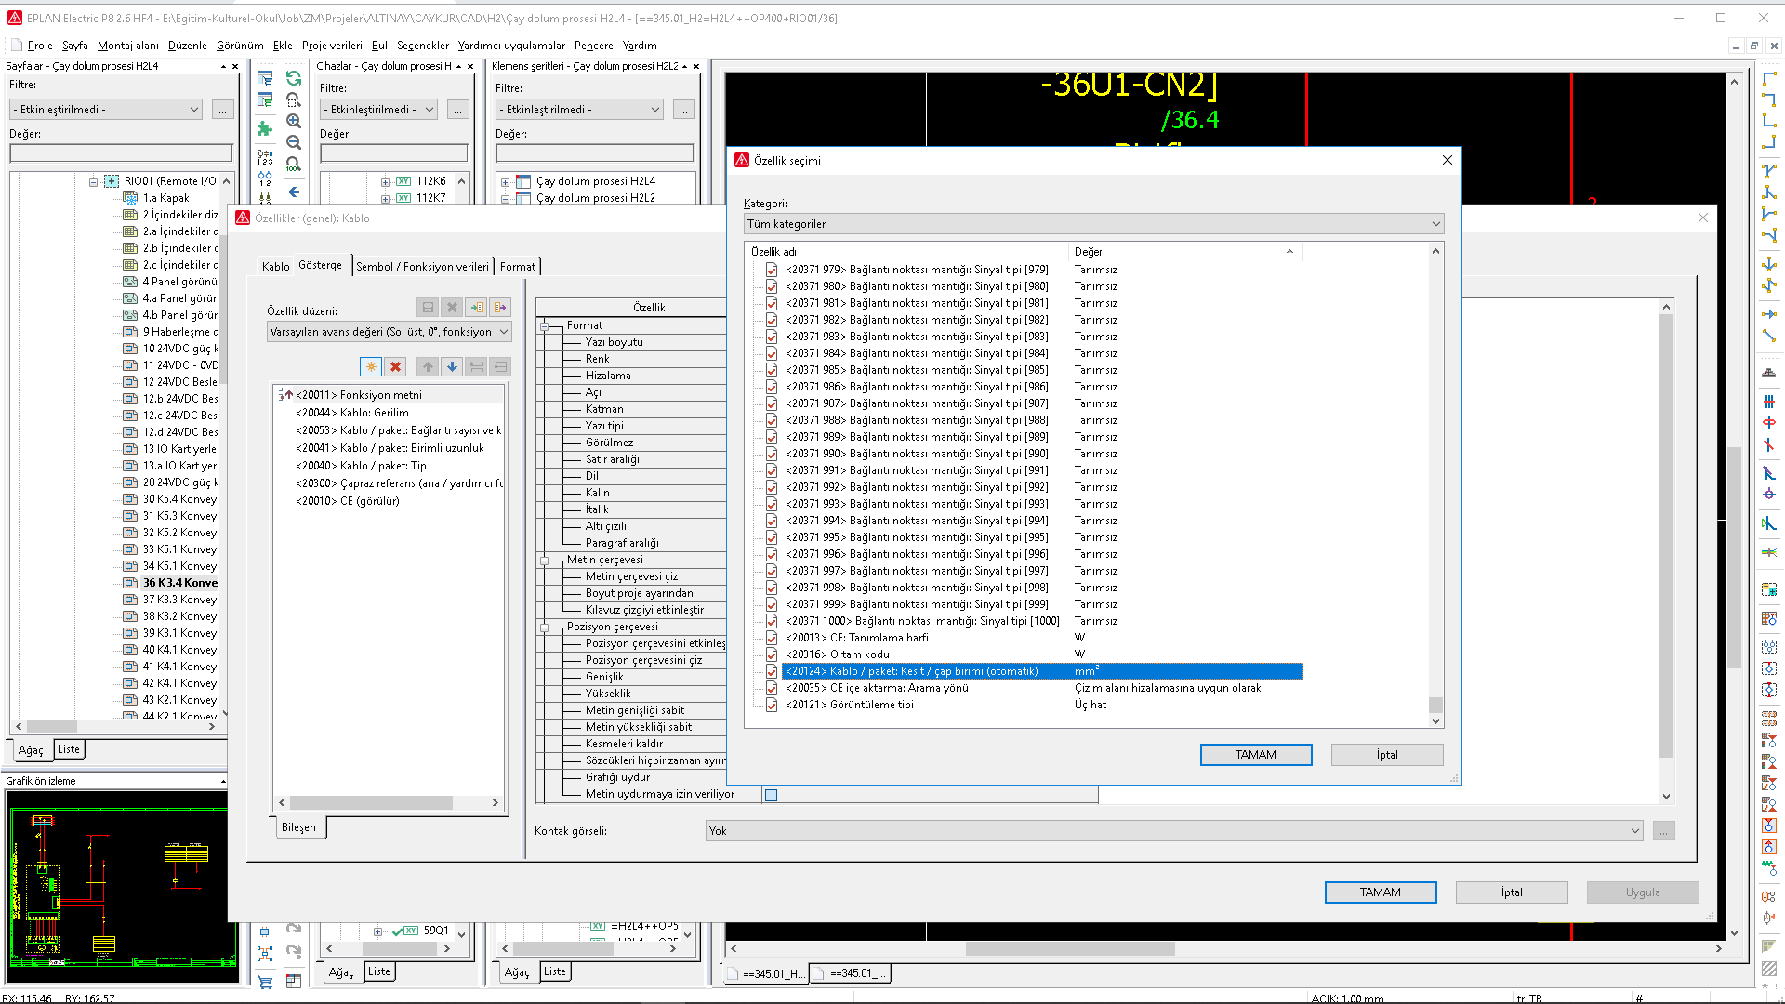Select the T-node downward connection tool

pos(1769,171)
